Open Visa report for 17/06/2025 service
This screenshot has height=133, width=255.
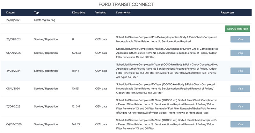click(x=240, y=107)
